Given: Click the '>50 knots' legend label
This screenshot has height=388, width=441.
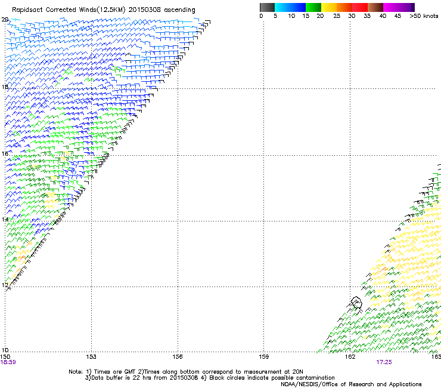Looking at the screenshot, I should [424, 16].
